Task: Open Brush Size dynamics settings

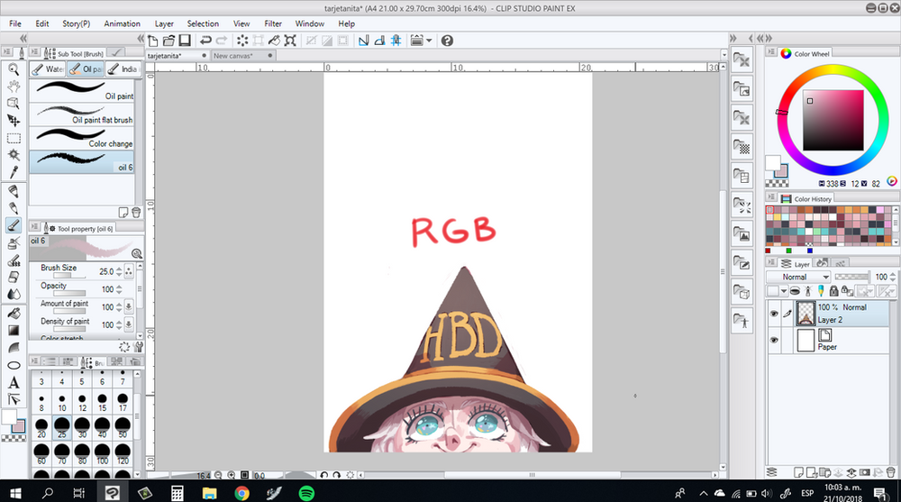Action: coord(129,271)
